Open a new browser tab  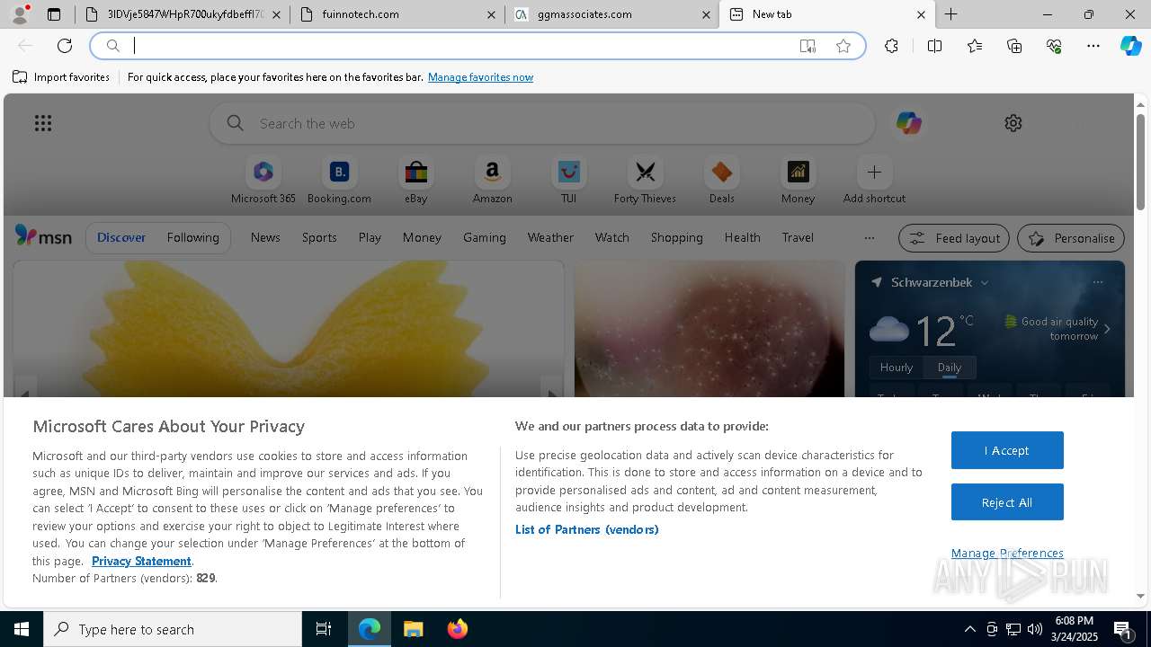[950, 14]
